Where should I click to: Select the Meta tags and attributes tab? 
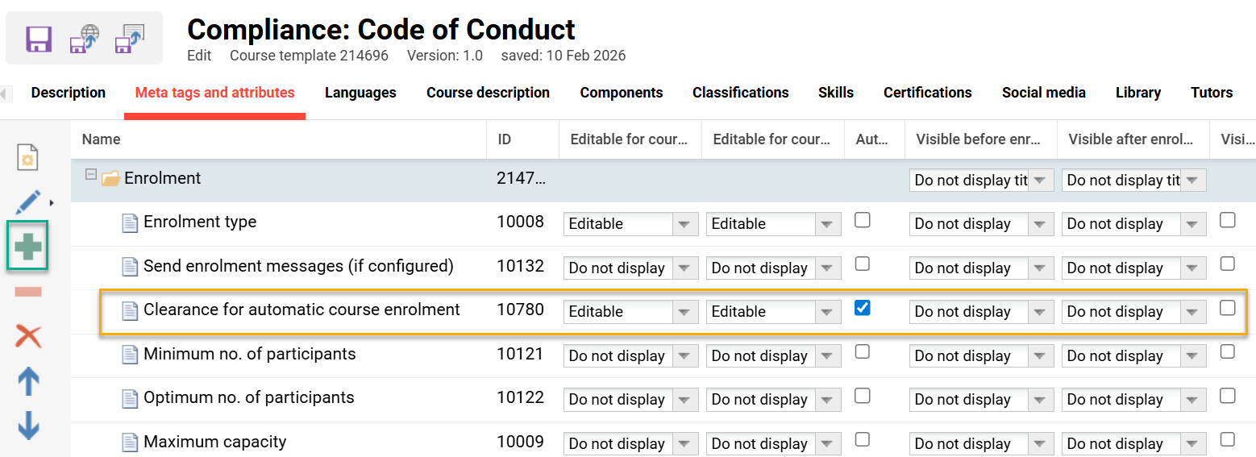point(214,93)
